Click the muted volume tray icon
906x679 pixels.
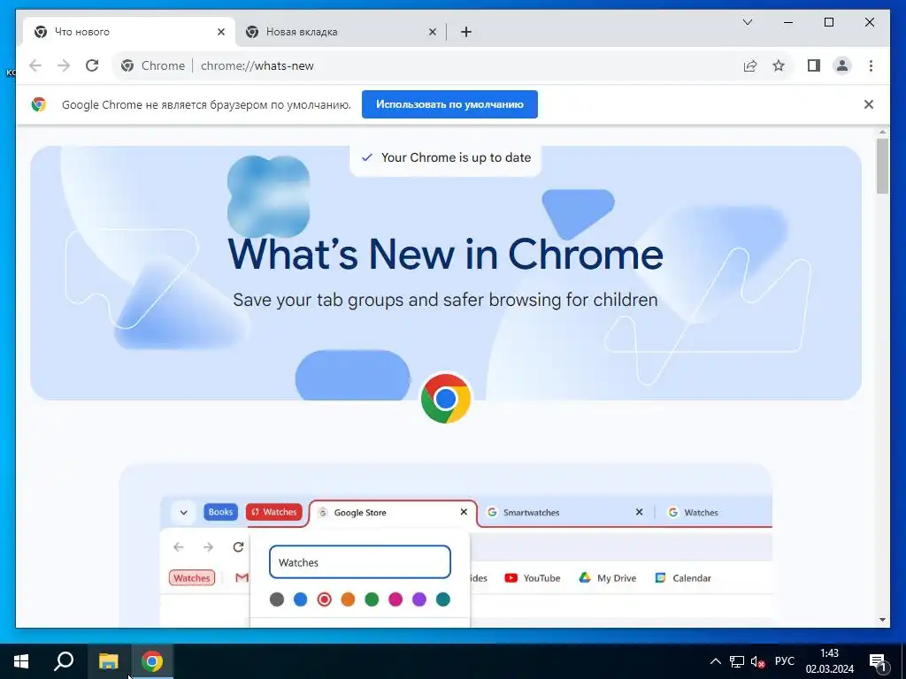click(x=757, y=661)
